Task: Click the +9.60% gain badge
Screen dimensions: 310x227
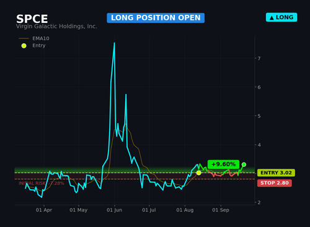Action: coord(223,165)
